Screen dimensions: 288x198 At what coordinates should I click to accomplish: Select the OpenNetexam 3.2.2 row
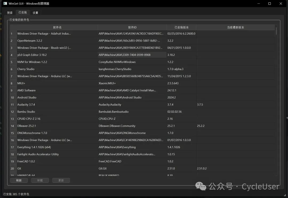click(142, 41)
